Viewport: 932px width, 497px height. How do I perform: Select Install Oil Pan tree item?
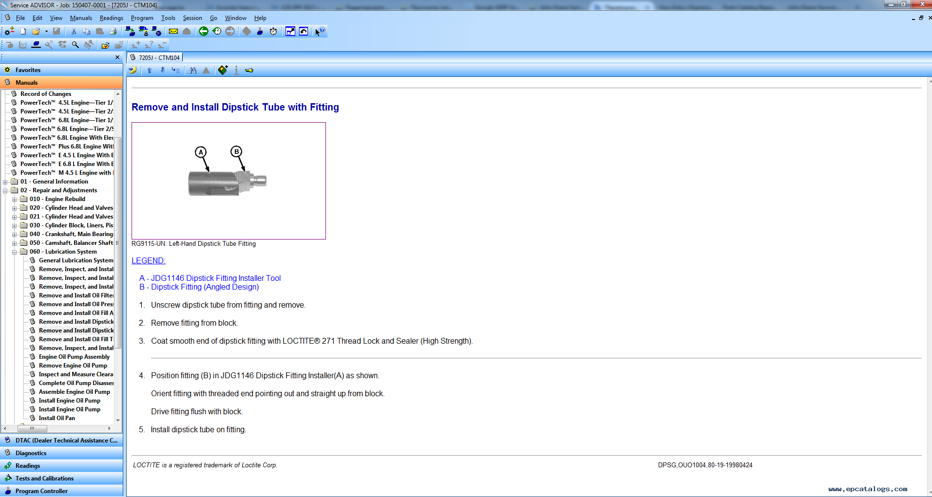click(57, 418)
